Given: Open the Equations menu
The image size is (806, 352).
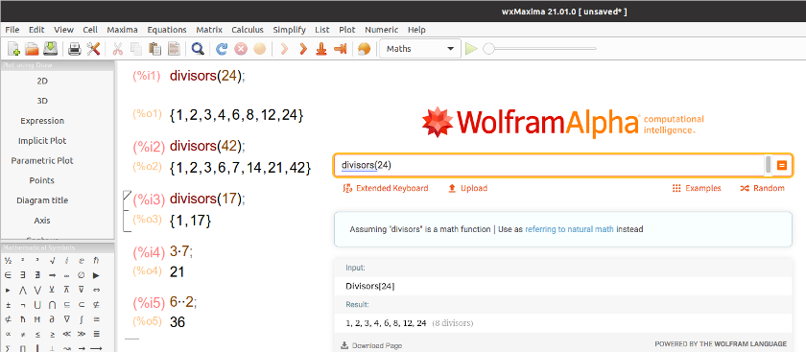Looking at the screenshot, I should click(x=167, y=30).
